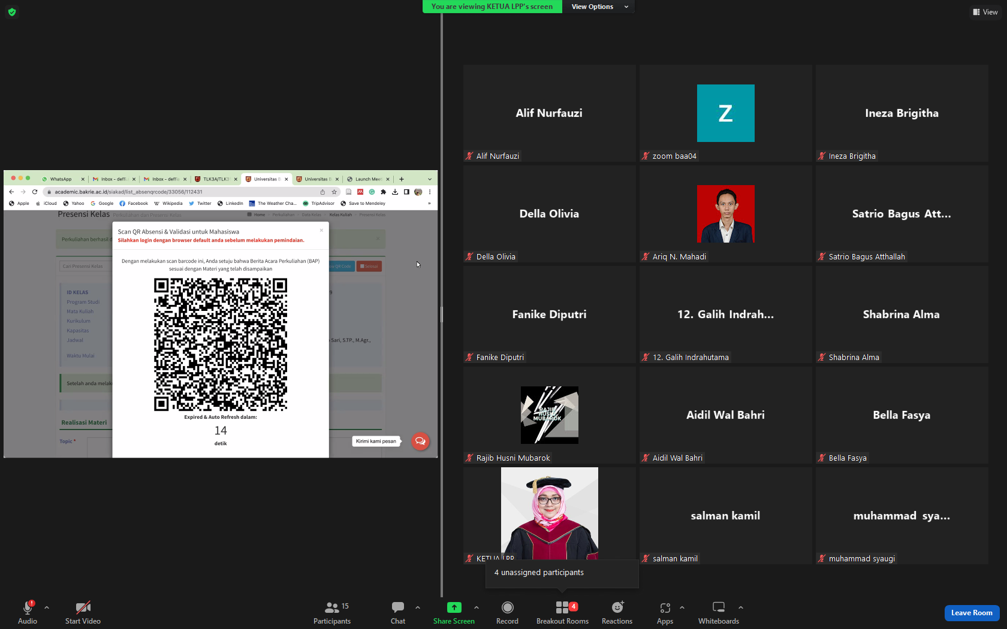
Task: Close the Launch Meeting browser tab
Action: coord(388,179)
